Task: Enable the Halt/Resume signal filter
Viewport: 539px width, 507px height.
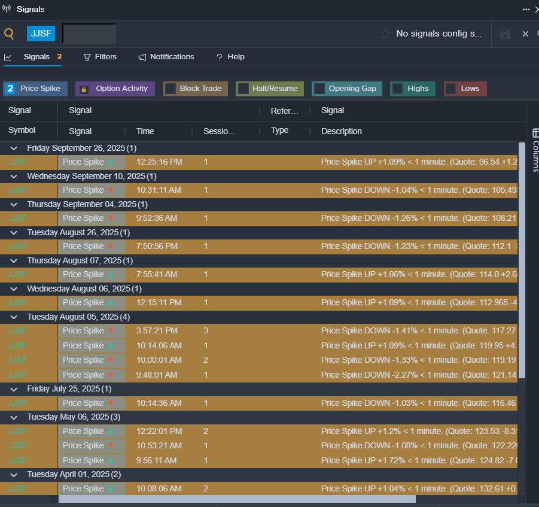Action: click(x=243, y=89)
